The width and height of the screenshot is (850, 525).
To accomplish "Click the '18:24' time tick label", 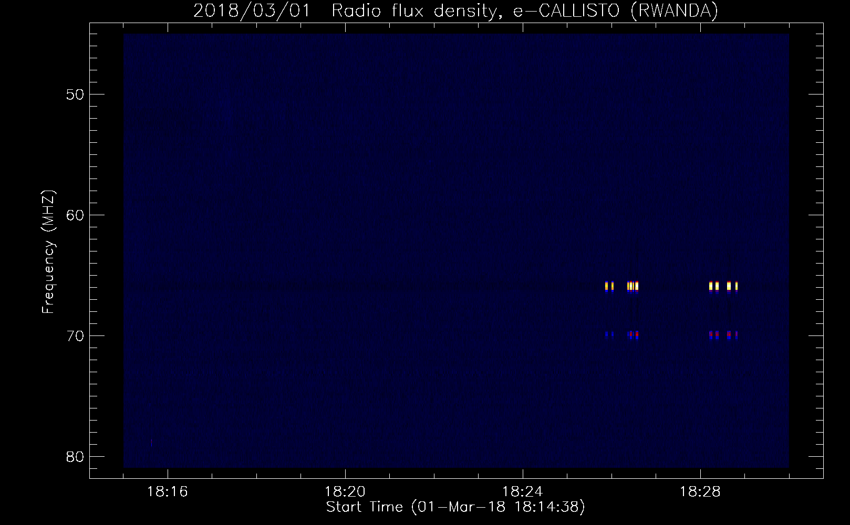I will tap(523, 492).
